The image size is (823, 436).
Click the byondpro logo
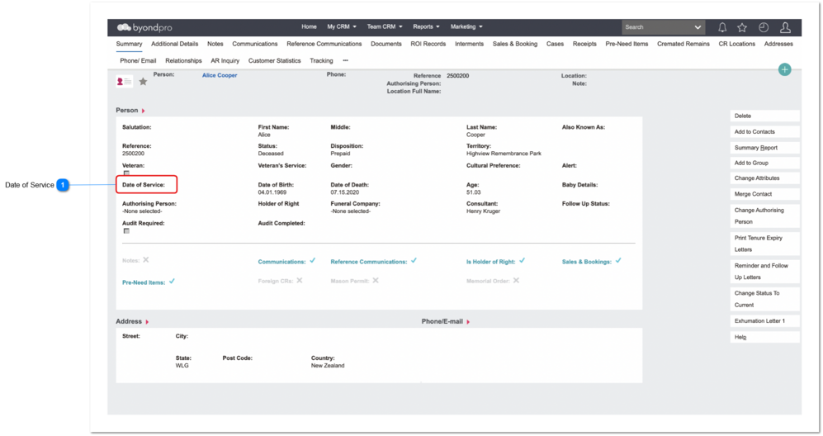(x=144, y=27)
